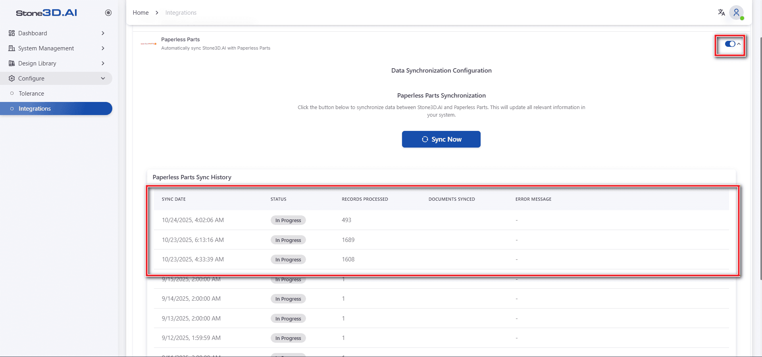
Task: Collapse the Configure section chevron
Action: [x=103, y=79]
